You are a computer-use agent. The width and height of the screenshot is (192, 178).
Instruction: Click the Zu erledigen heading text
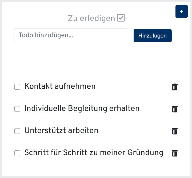pos(91,18)
